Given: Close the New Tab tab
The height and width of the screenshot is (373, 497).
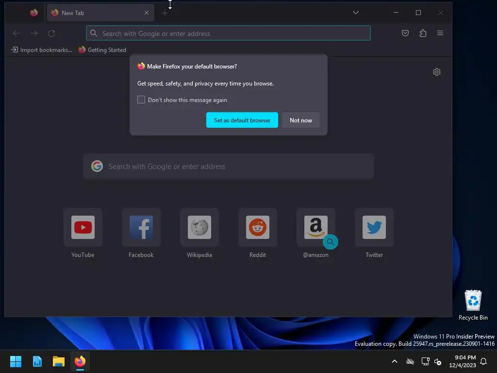Looking at the screenshot, I should point(147,13).
